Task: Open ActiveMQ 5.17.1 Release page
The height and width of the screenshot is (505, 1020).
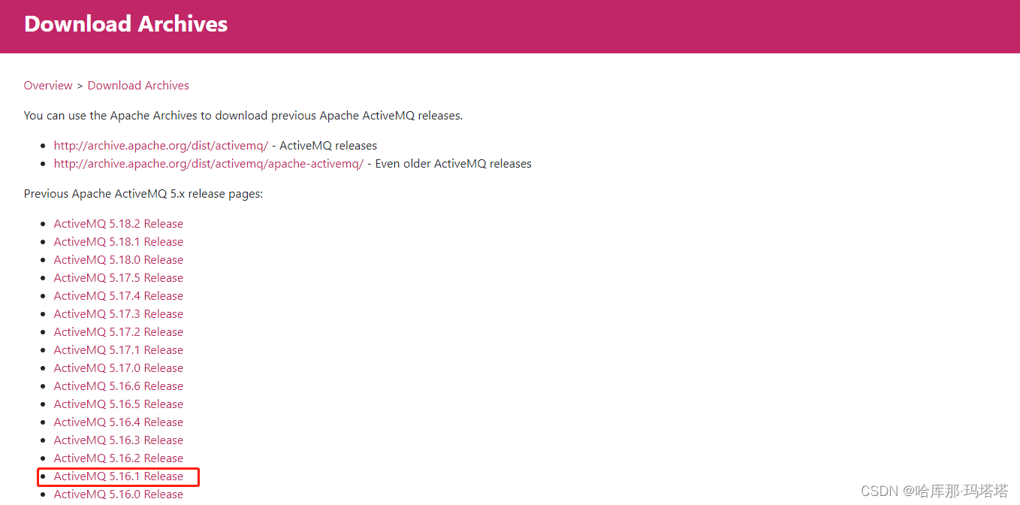Action: click(119, 350)
